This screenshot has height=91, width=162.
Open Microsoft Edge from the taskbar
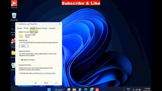86,89
